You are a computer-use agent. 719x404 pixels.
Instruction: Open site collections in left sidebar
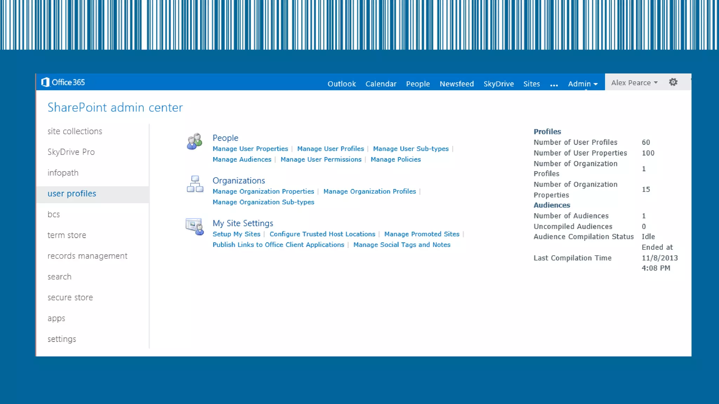(75, 131)
